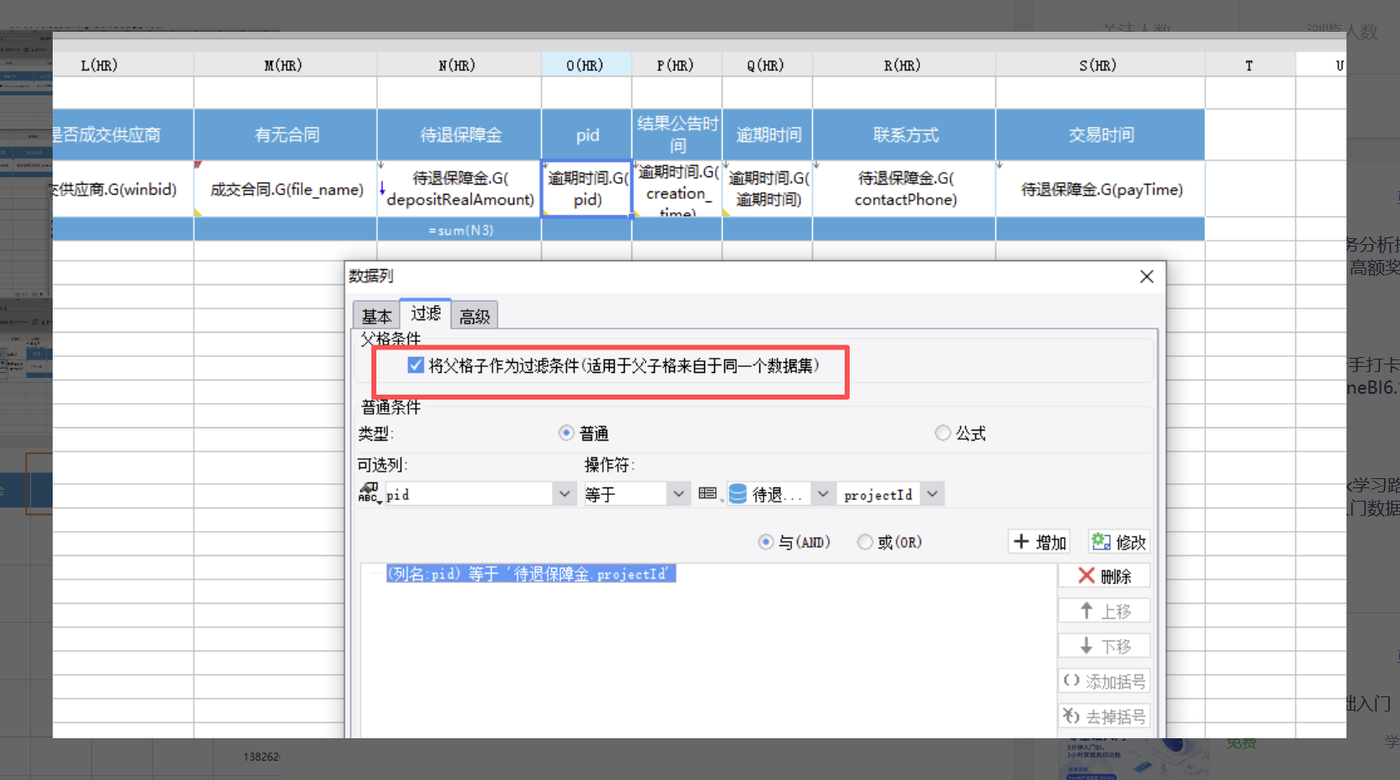
Task: Open the 待退... dataset dropdown
Action: coord(823,494)
